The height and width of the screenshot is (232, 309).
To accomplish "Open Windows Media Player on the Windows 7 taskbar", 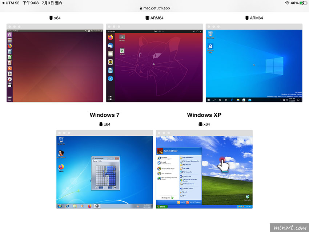I will [82, 206].
